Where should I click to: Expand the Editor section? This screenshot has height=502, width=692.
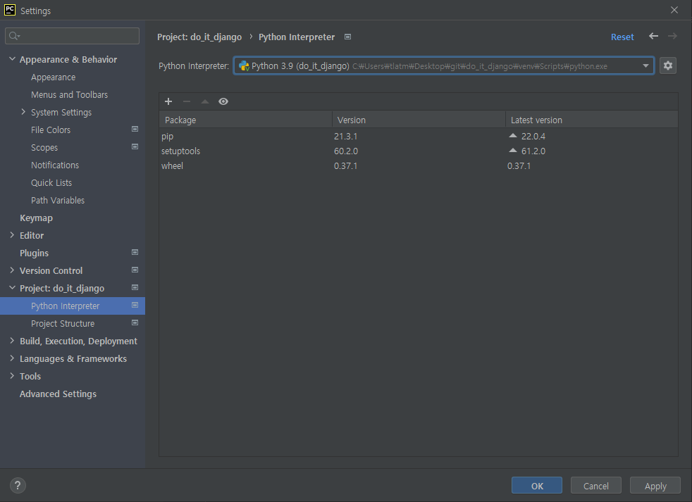[x=12, y=235]
